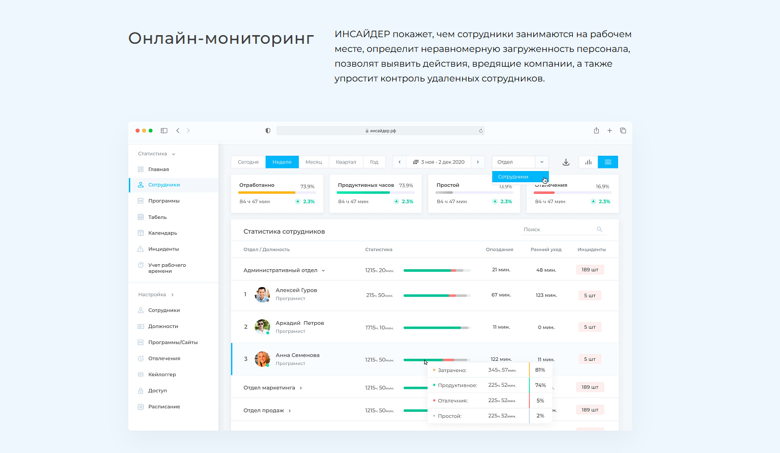Image resolution: width=780 pixels, height=453 pixels.
Task: Switch to the Квартал tab
Action: [346, 162]
